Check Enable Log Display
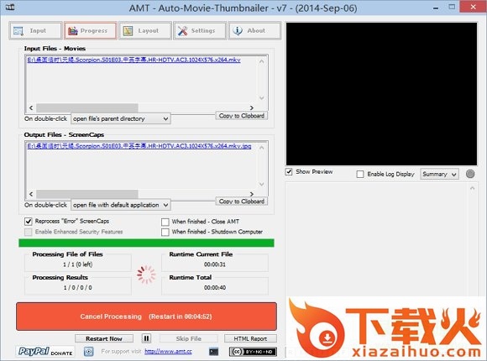Viewport: 487px width, 361px height. coord(360,174)
